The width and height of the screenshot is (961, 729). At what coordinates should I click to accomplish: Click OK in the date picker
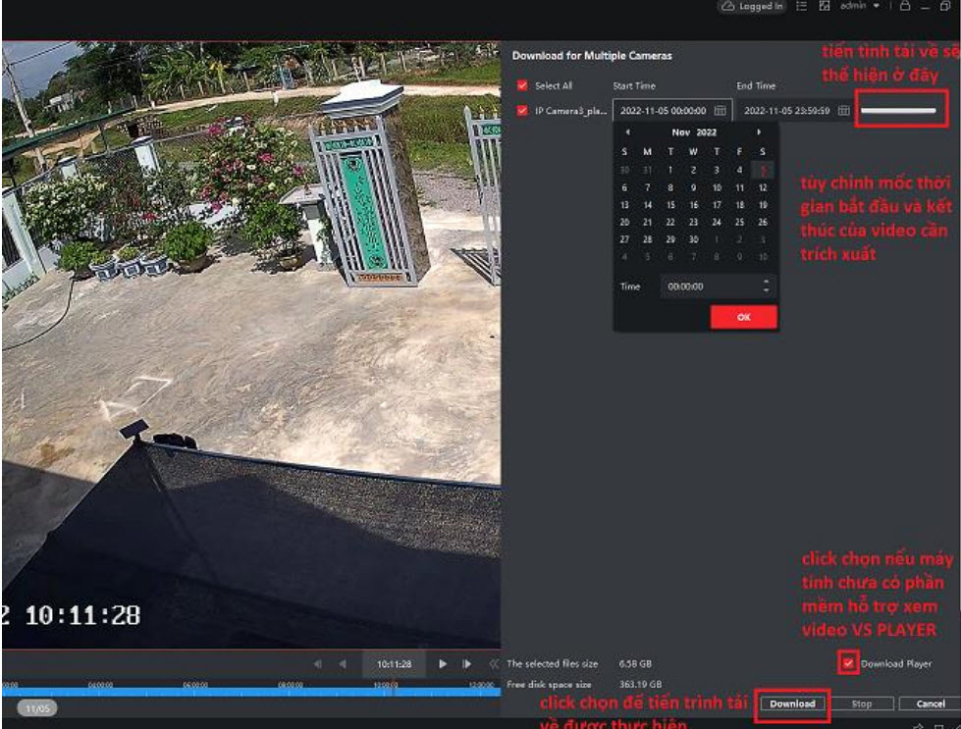[x=743, y=317]
